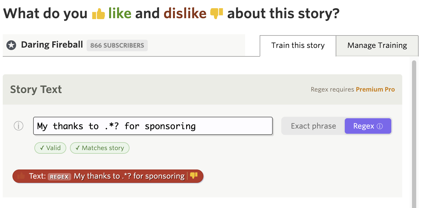Click the REGEX badge on the red training pill
The width and height of the screenshot is (422, 208).
[59, 176]
